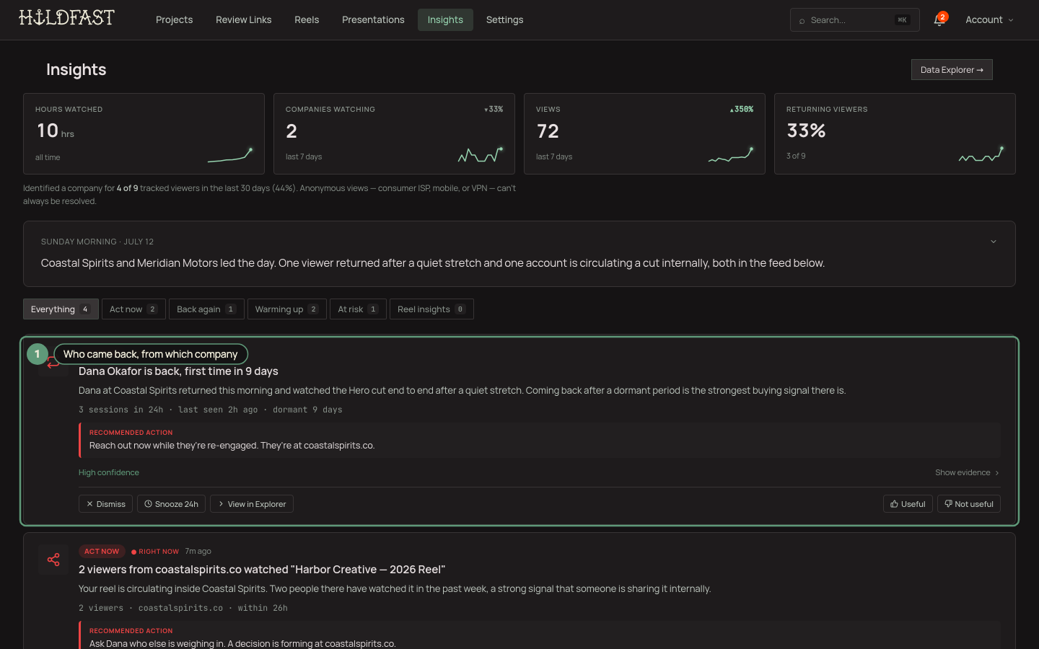This screenshot has height=649, width=1039.
Task: Select the Insights nav item
Action: click(445, 20)
